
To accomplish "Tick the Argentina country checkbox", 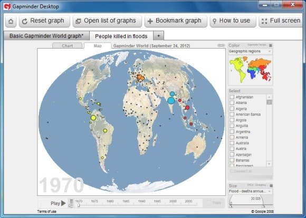I will click(x=232, y=131).
